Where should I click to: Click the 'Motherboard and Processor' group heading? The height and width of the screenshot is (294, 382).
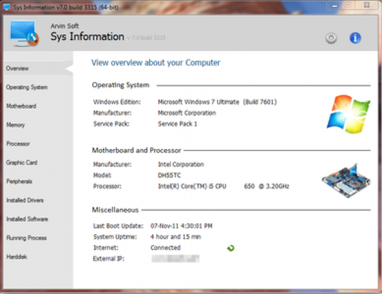136,150
